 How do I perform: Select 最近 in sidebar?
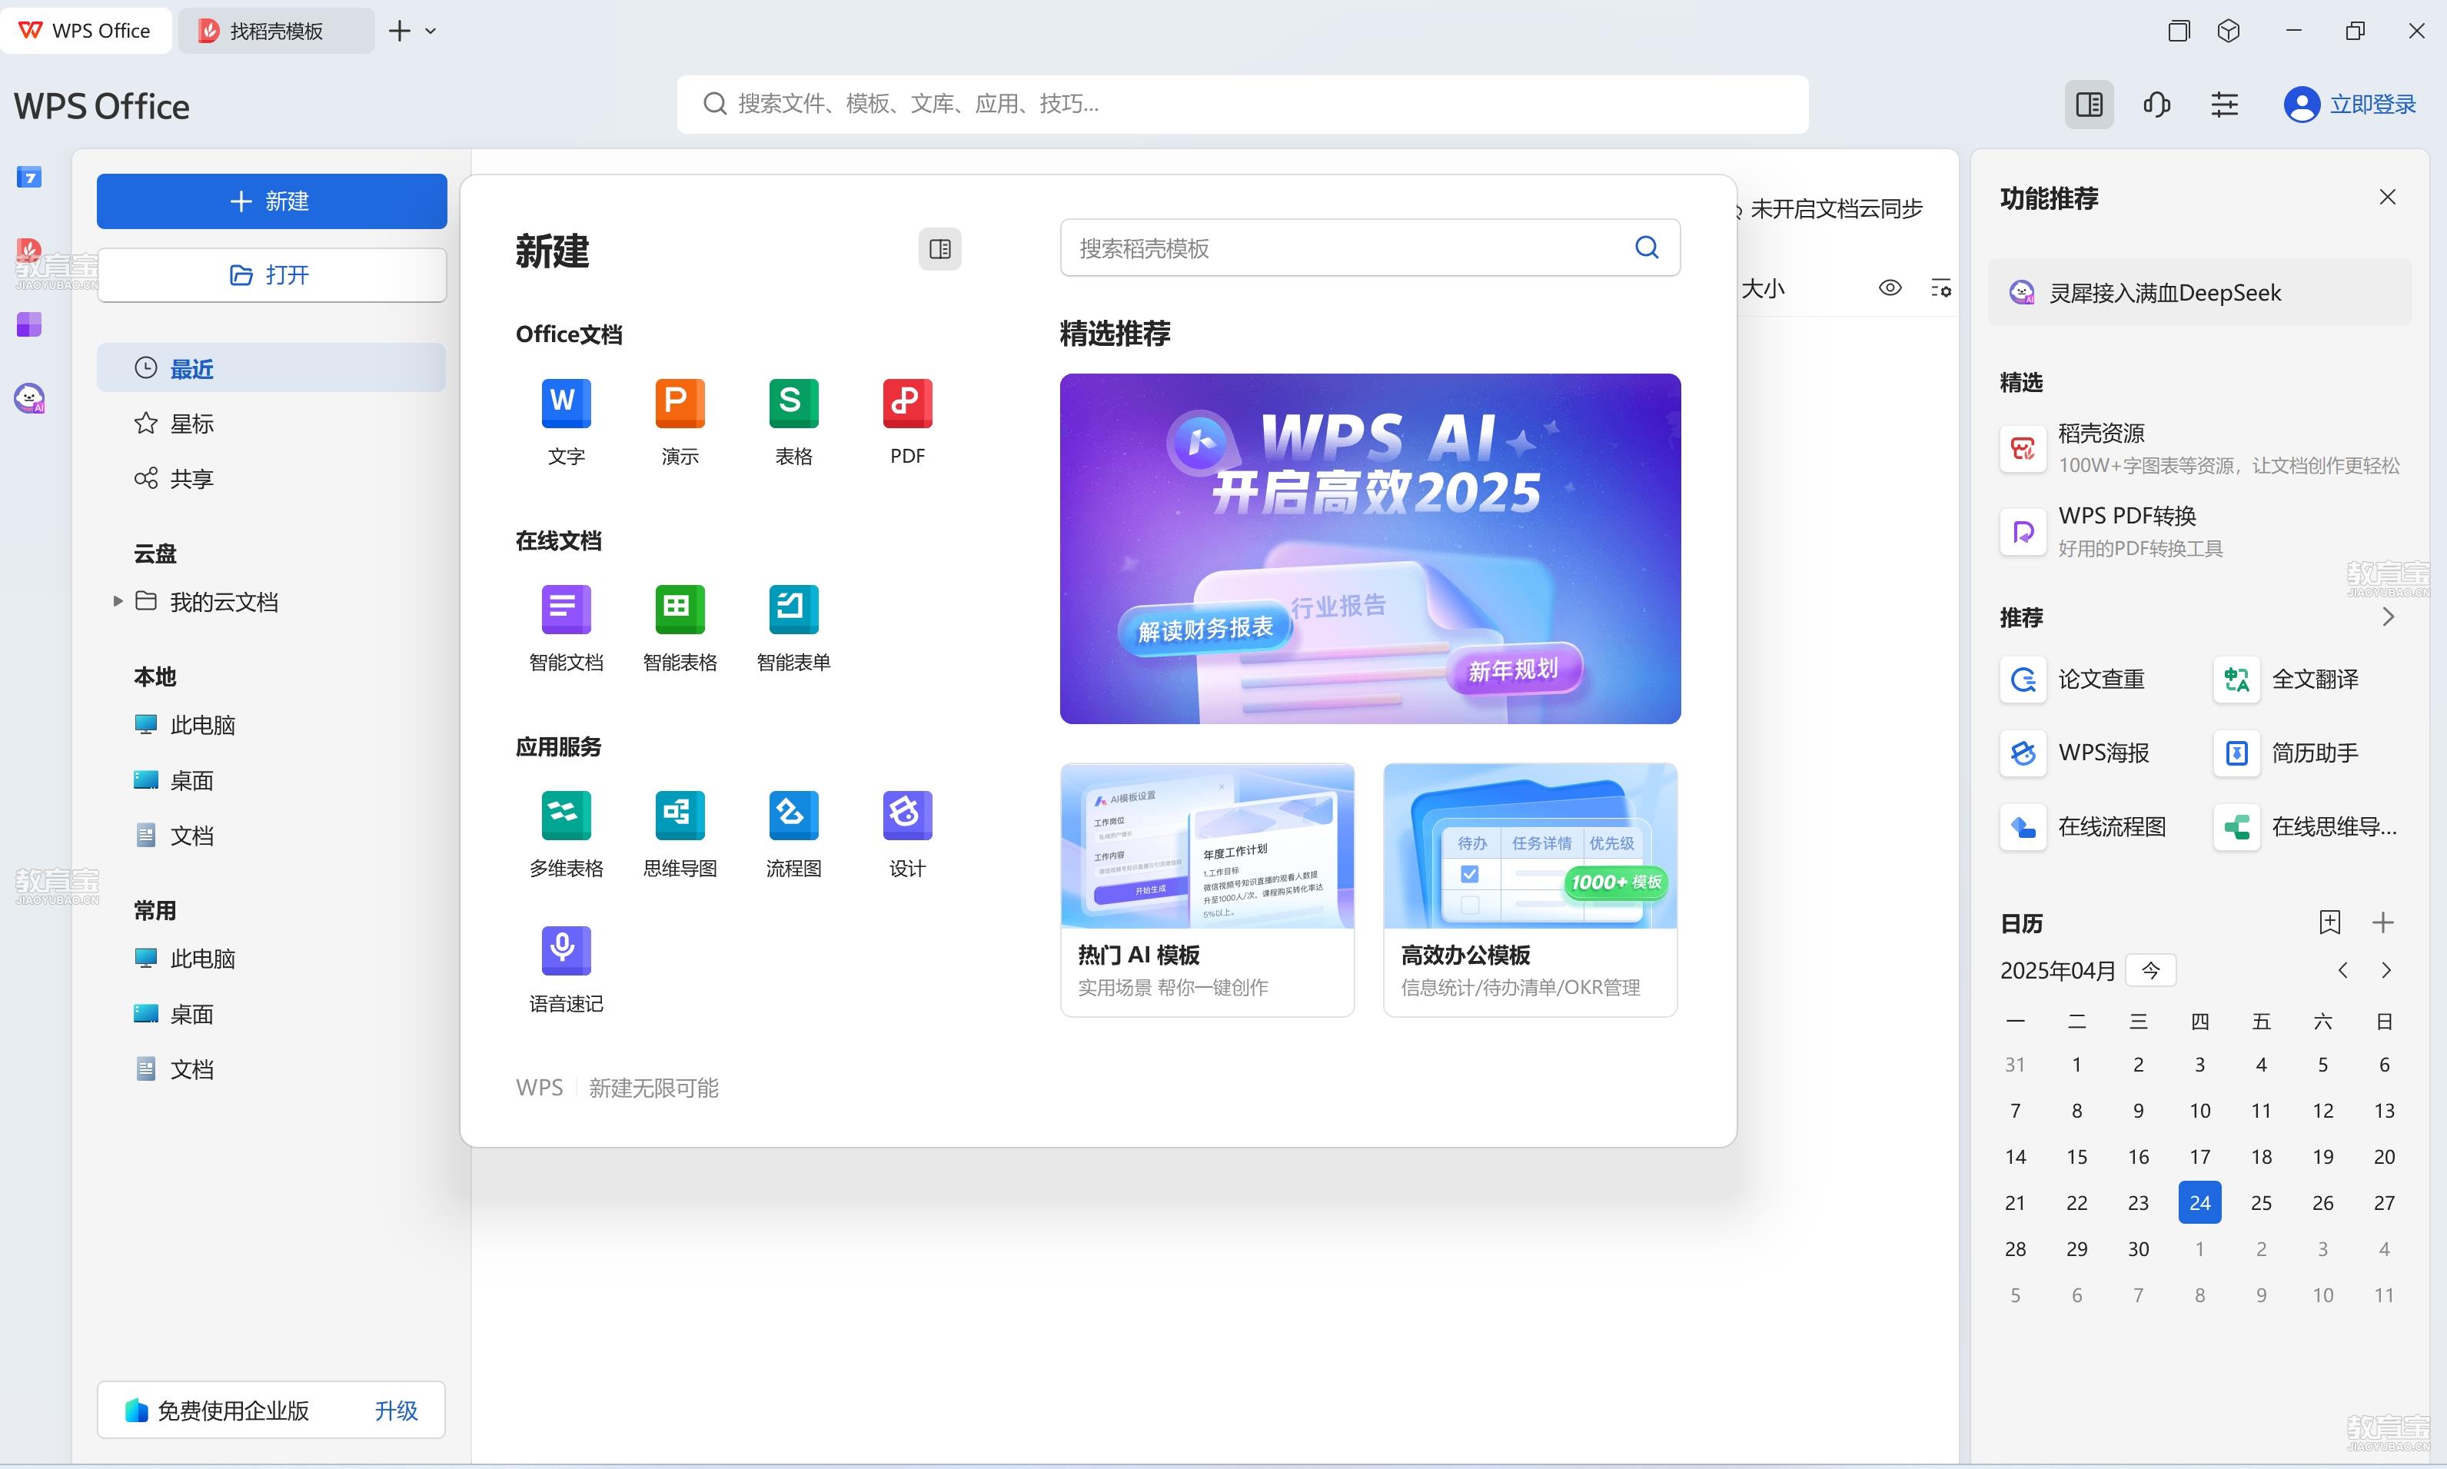coord(271,368)
